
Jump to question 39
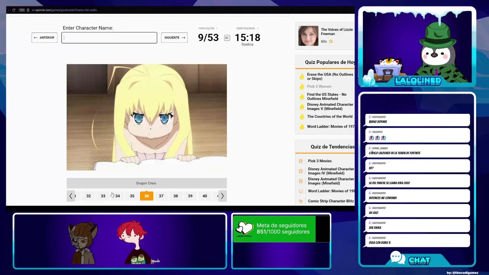click(x=190, y=196)
